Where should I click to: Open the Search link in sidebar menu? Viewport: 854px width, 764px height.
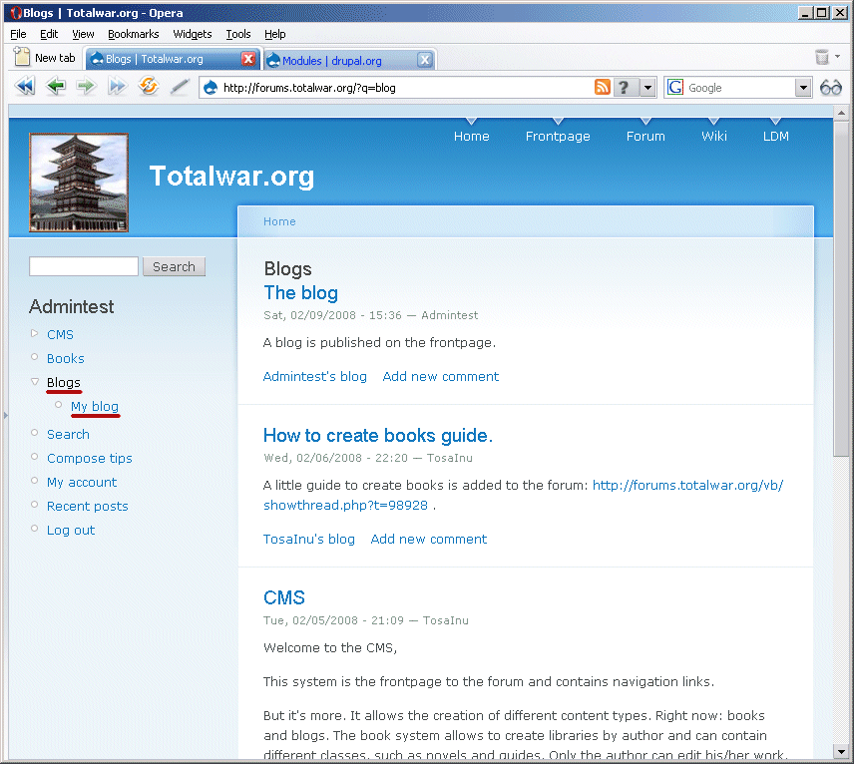[x=68, y=434]
